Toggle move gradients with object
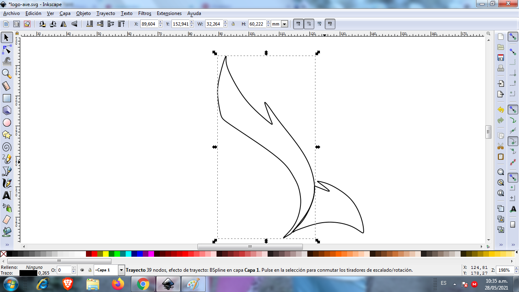Screen dimensions: 519x292 click(320, 24)
